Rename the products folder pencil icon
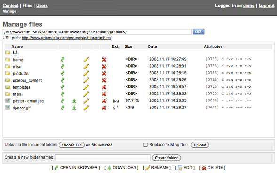This screenshot has height=185, width=277. click(86, 73)
